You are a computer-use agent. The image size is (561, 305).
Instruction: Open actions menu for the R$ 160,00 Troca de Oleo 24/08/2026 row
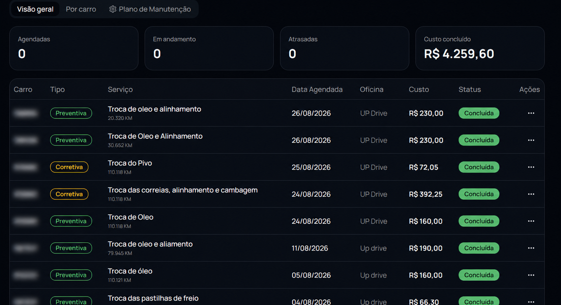531,221
